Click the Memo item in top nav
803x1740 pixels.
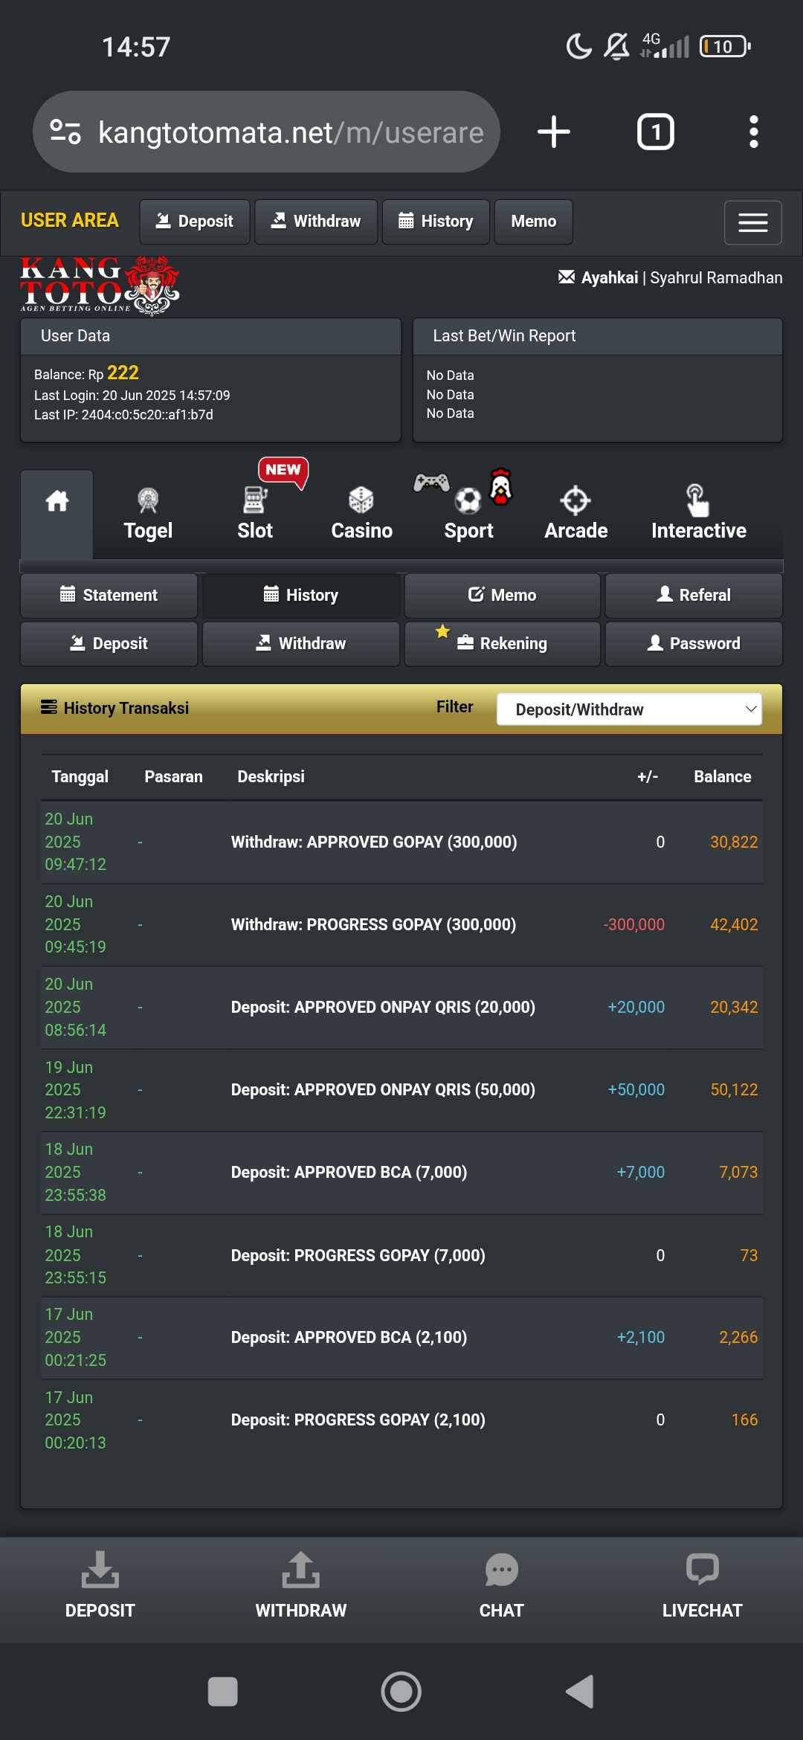pos(533,222)
